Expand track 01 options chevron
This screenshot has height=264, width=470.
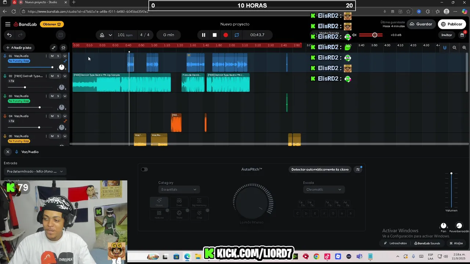(65, 56)
